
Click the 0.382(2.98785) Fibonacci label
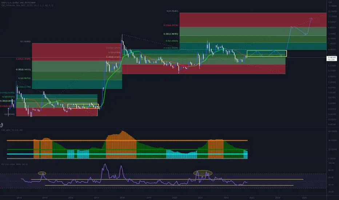(x=171, y=34)
